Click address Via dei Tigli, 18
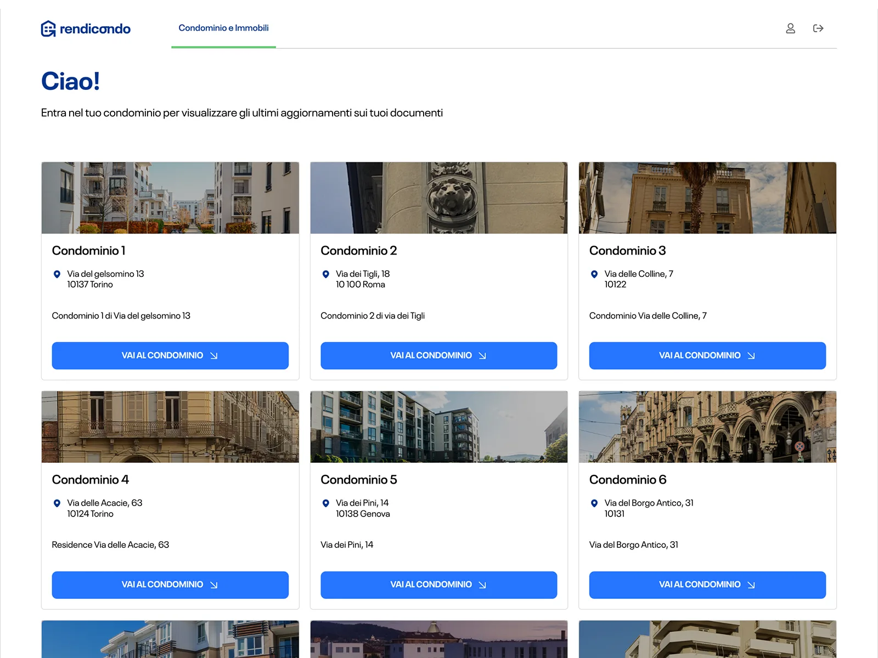Viewport: 878px width, 658px height. click(363, 274)
